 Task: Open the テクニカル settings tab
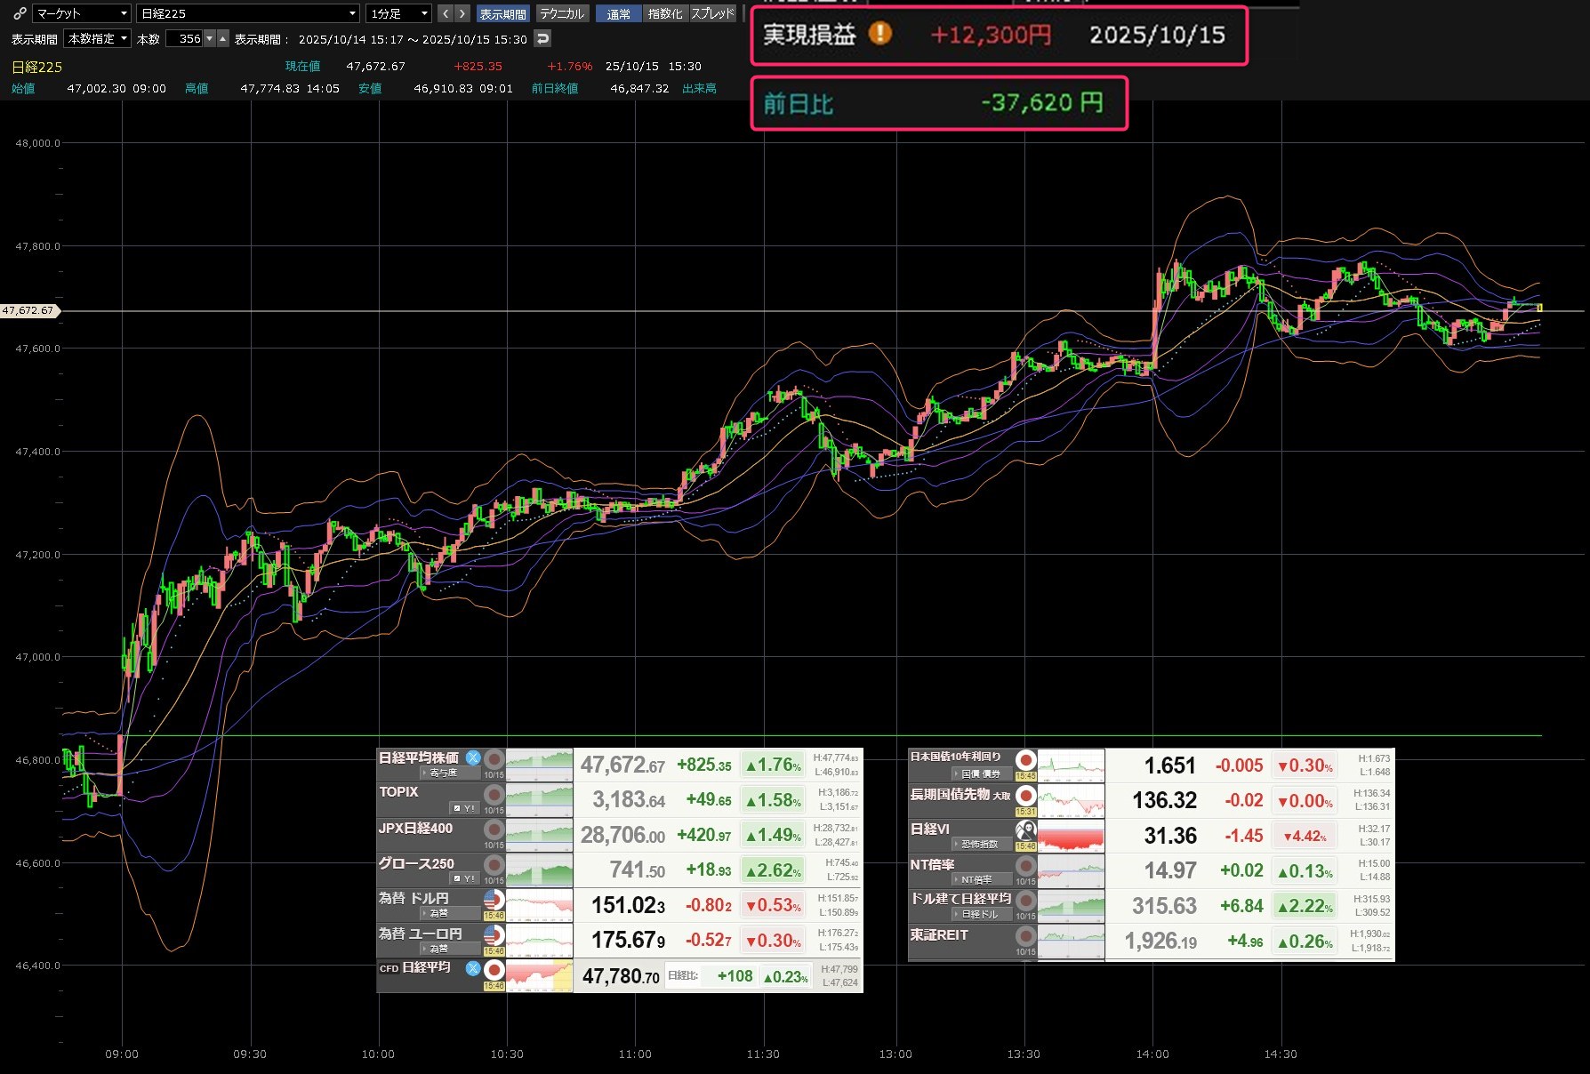562,13
